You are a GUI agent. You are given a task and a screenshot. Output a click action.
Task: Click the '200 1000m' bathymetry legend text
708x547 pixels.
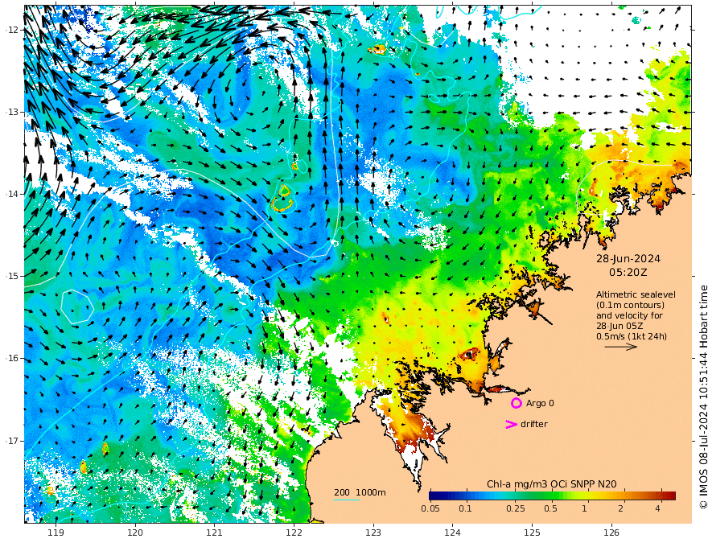pos(360,492)
